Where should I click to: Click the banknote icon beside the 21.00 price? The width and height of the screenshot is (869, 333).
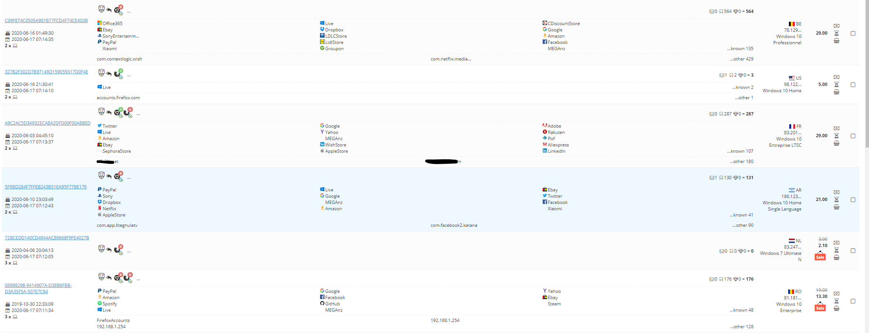coord(837,192)
